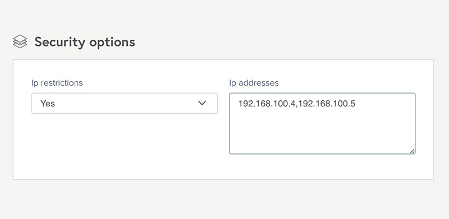Place cursor on 192.168.100.5 in the text area
Viewport: 449px width, 219px height.
coord(327,104)
